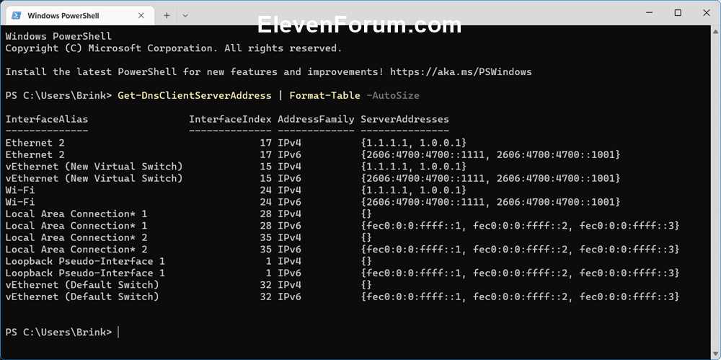Click the PowerShell icon on the tab
This screenshot has height=360, width=721.
tap(16, 16)
